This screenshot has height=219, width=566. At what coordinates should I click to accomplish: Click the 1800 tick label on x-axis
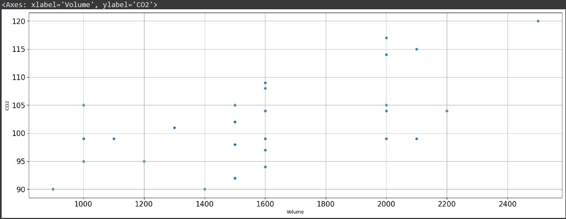click(x=326, y=203)
